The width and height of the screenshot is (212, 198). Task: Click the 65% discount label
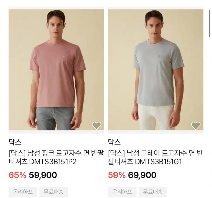tap(18, 175)
